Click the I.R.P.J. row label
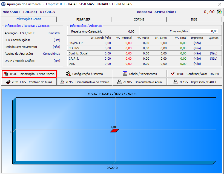This screenshot has width=224, height=174. tap(74, 59)
